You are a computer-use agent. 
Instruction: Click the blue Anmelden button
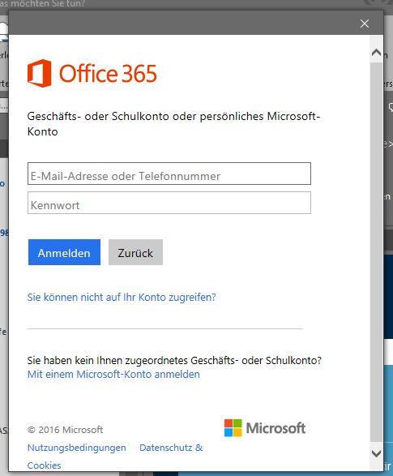64,252
